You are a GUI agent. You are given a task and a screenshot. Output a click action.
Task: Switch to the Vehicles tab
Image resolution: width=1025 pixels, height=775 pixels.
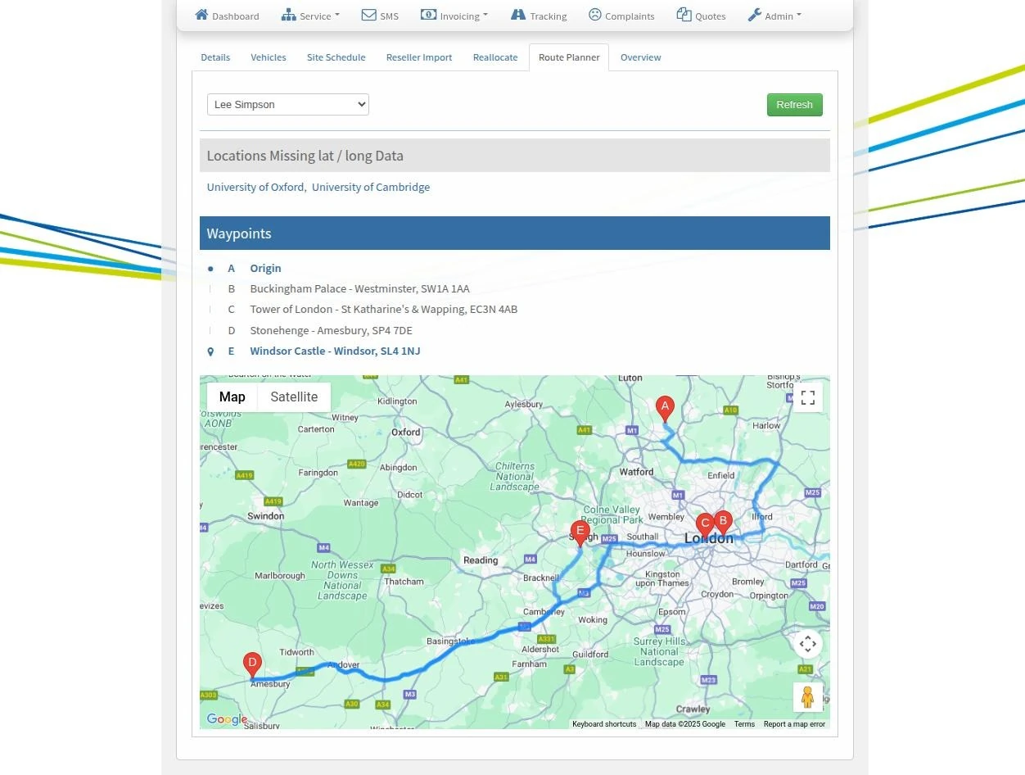click(x=269, y=57)
